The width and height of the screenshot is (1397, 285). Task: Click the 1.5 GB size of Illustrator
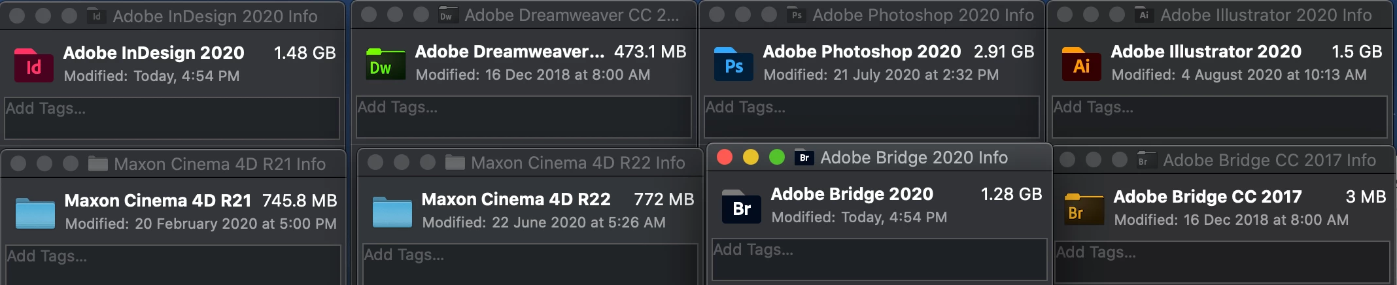(1357, 52)
